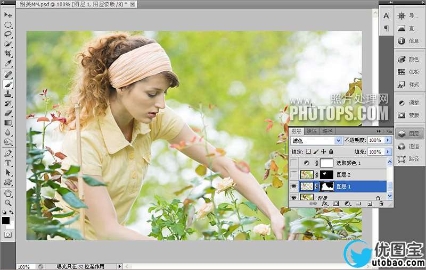Select the Move tool
The width and height of the screenshot is (426, 270).
click(x=8, y=15)
